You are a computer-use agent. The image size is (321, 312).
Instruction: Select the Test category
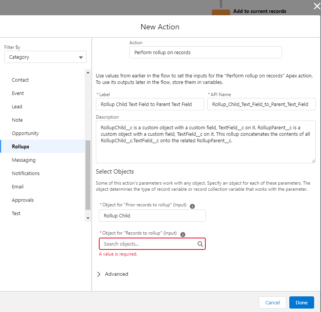pyautogui.click(x=16, y=213)
